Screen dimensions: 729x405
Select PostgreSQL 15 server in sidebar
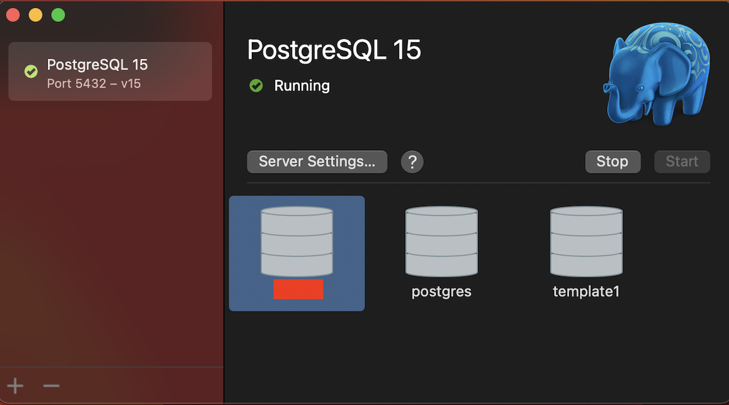point(110,71)
